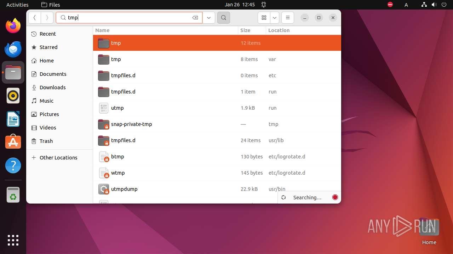Go forward with the right arrow button

tap(47, 18)
